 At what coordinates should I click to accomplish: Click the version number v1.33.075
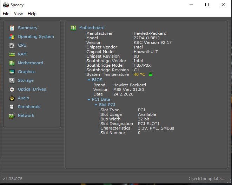[x=12, y=179]
